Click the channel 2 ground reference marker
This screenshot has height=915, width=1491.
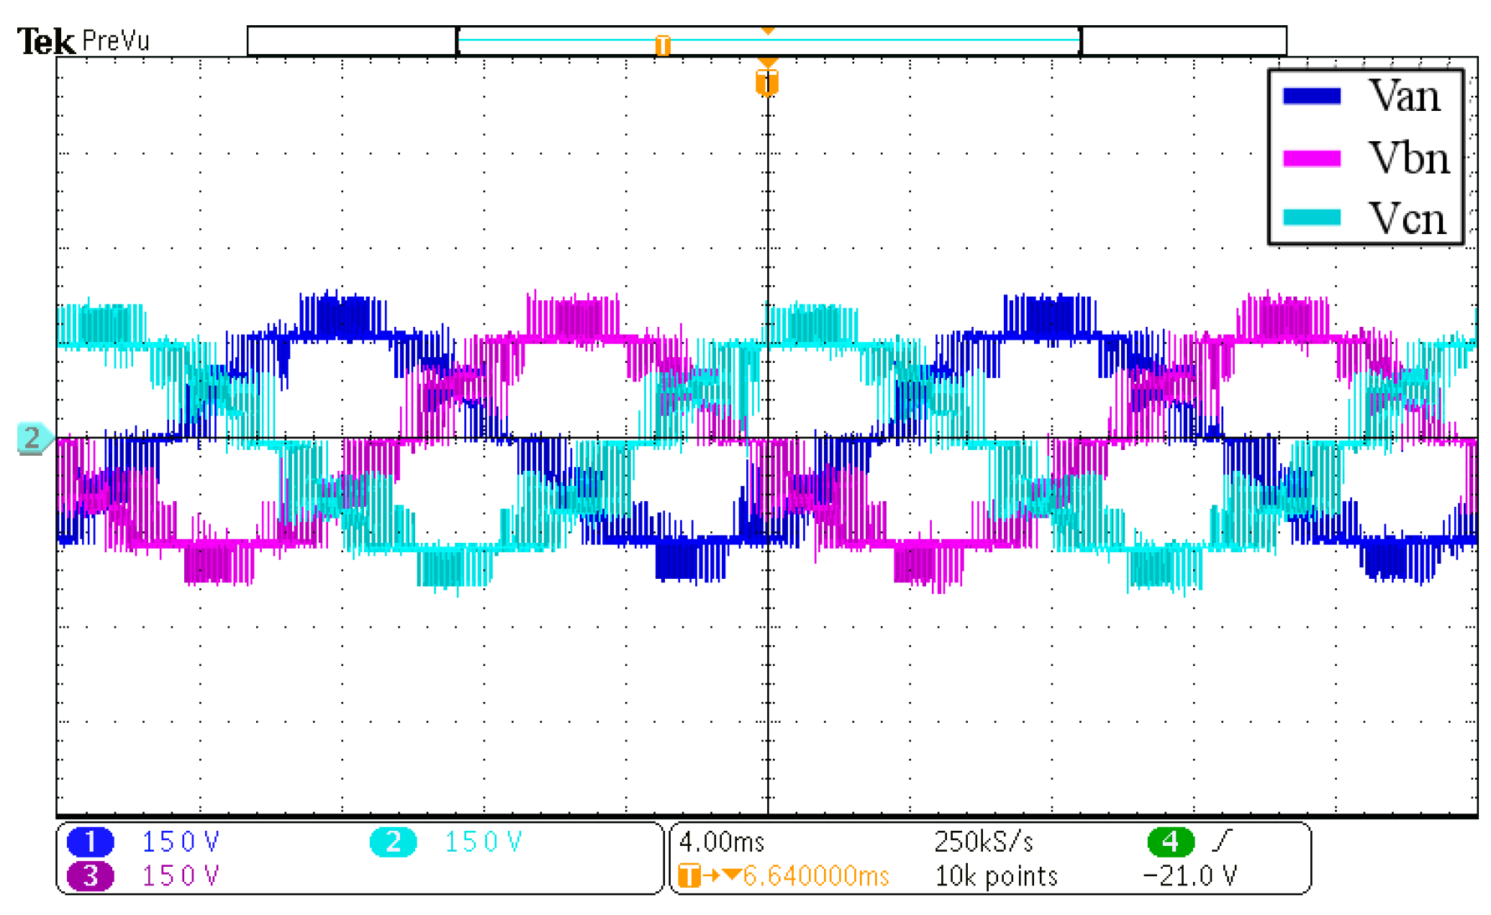click(x=32, y=438)
